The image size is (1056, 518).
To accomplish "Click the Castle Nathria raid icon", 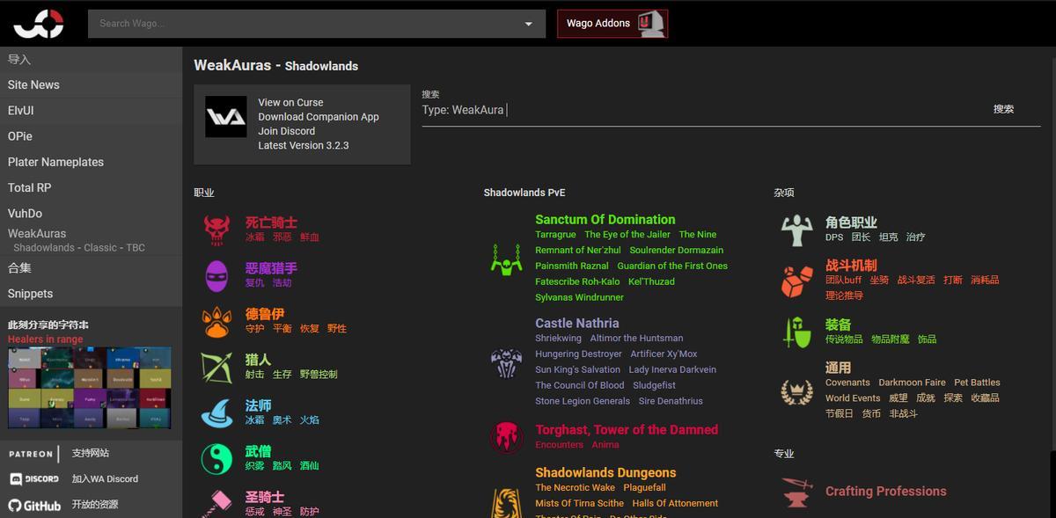I will (506, 362).
